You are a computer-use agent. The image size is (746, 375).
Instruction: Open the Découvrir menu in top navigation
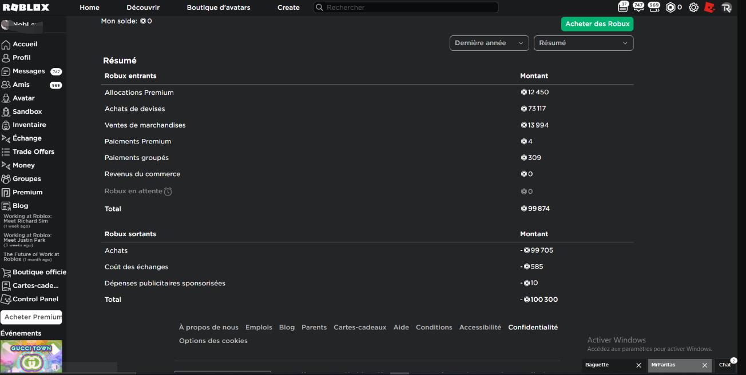143,7
